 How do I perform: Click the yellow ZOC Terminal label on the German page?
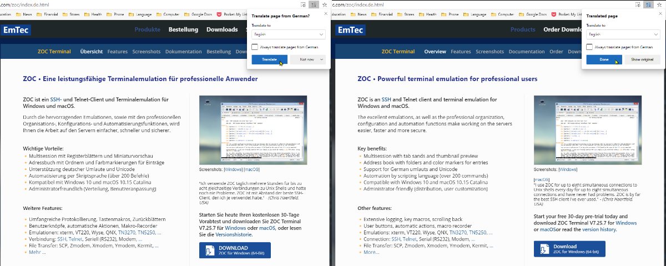point(54,52)
